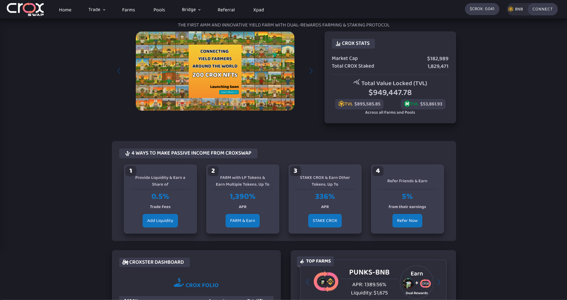Click the Add Liquidity button
Image resolution: width=567 pixels, height=300 pixels.
tap(160, 221)
